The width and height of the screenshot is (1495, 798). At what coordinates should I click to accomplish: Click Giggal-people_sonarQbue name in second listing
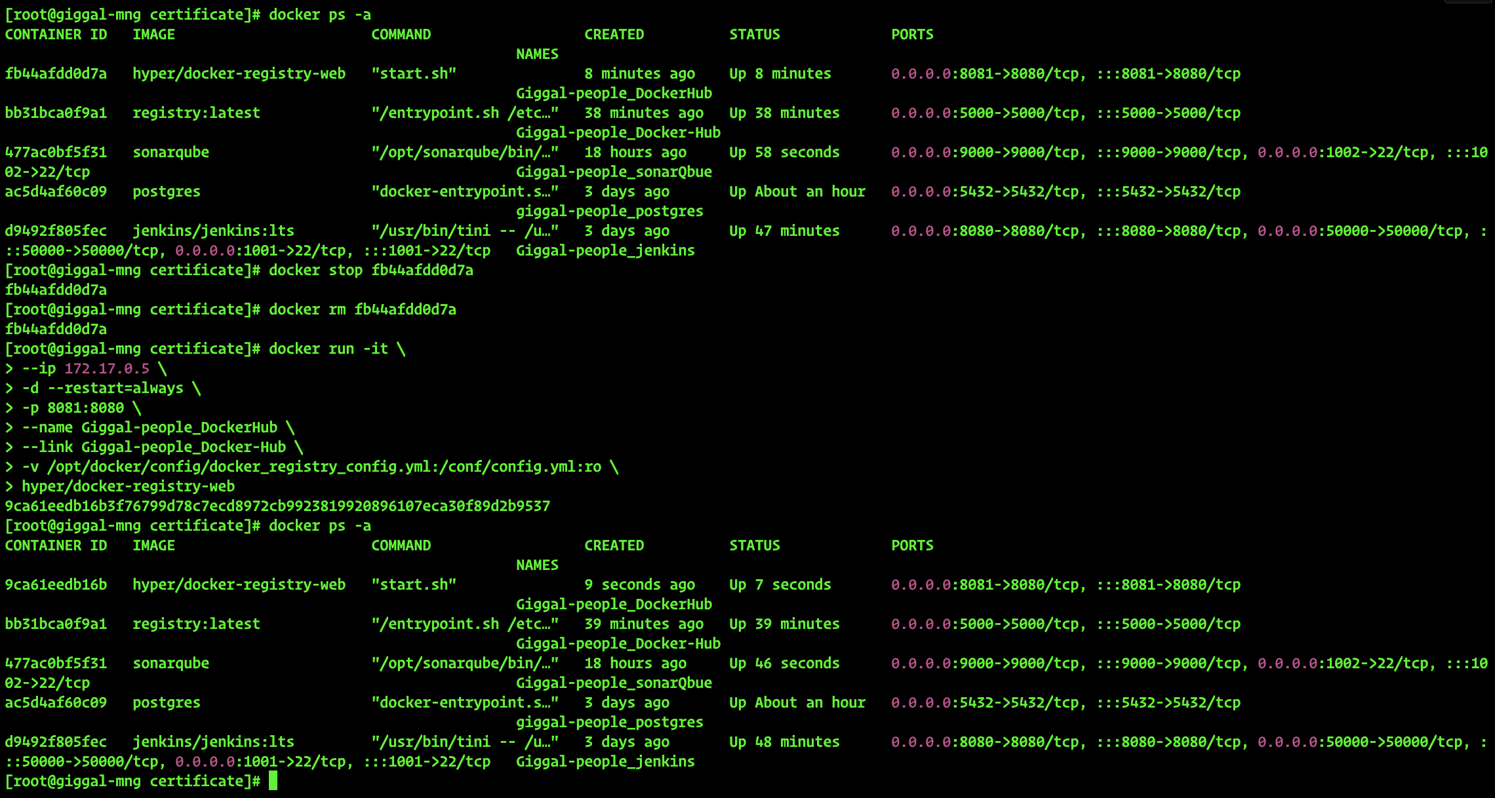[614, 683]
